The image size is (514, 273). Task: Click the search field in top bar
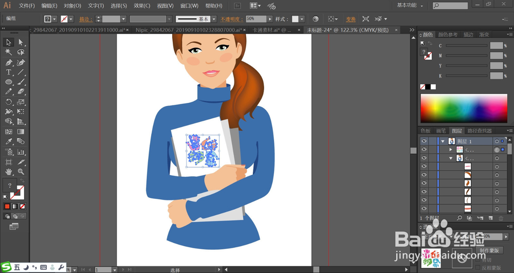click(450, 6)
